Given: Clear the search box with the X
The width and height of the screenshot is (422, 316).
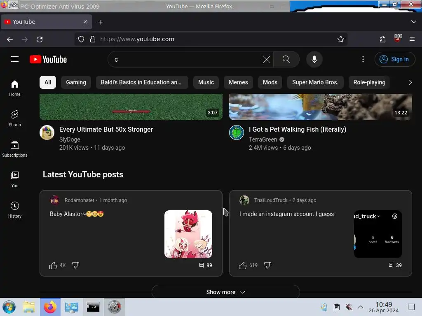Looking at the screenshot, I should click(267, 59).
